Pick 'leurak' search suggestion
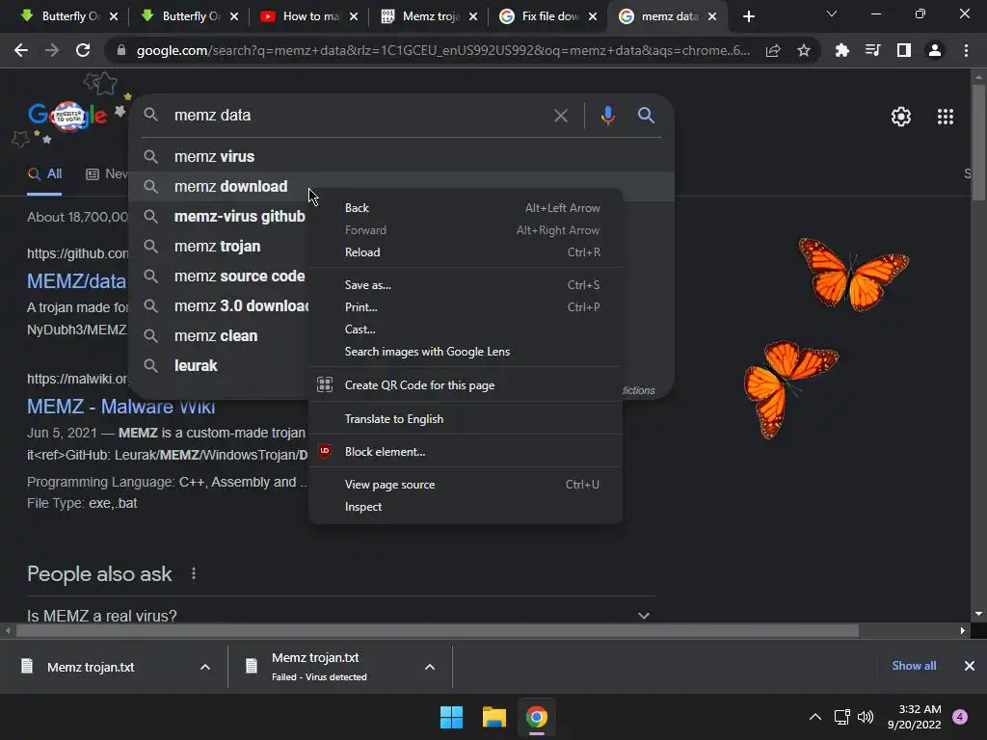 (x=219, y=365)
